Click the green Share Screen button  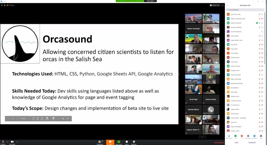pyautogui.click(x=119, y=142)
